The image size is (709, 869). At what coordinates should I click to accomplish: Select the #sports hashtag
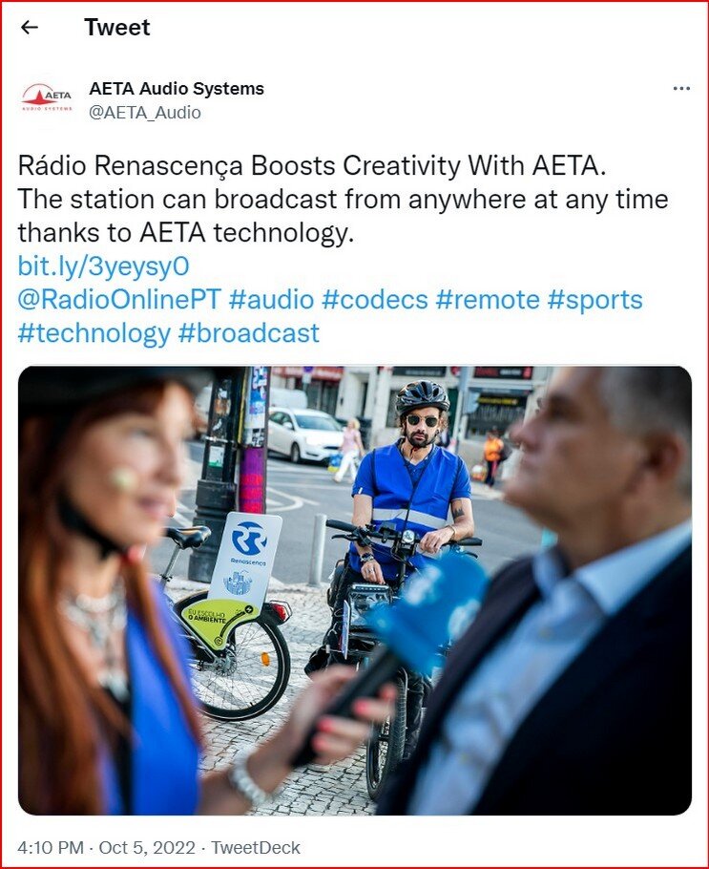(594, 300)
